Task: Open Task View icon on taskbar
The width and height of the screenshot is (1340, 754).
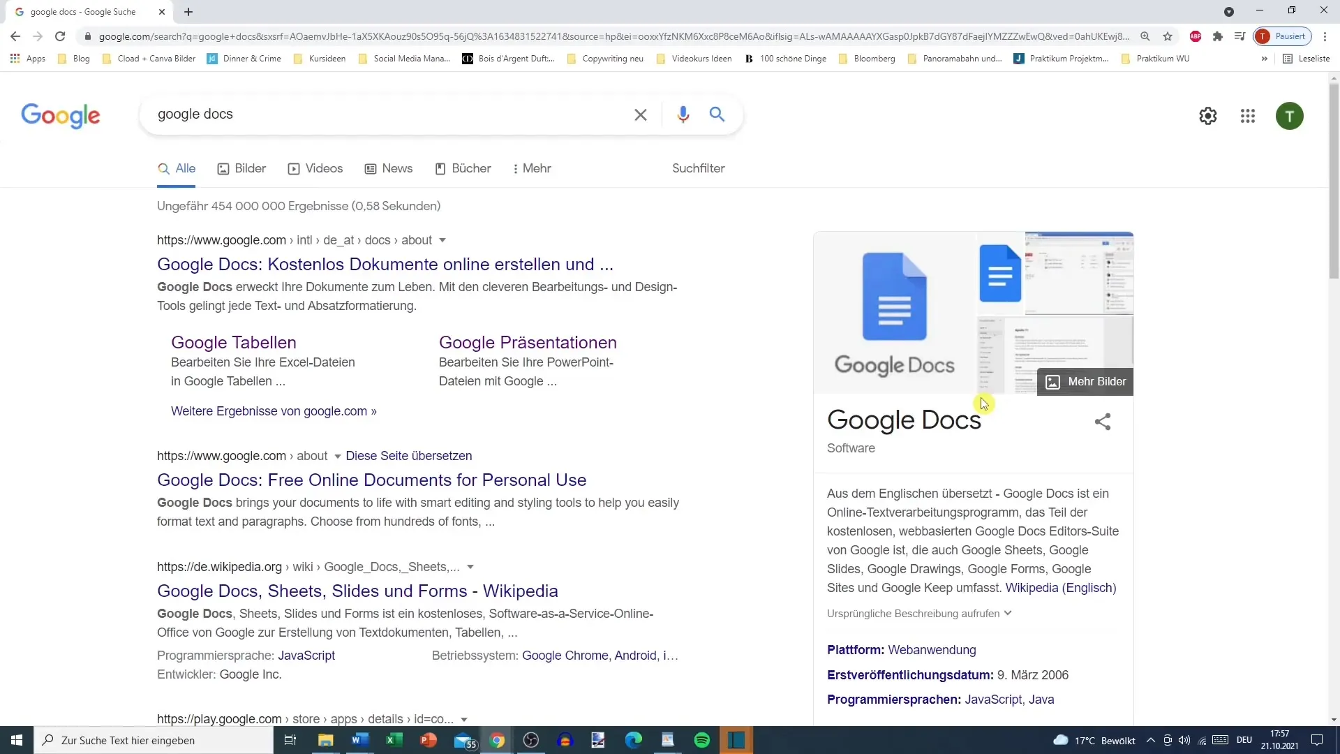Action: point(290,740)
